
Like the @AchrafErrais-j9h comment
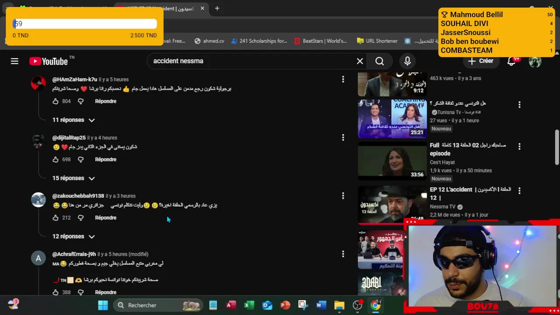pos(56,292)
